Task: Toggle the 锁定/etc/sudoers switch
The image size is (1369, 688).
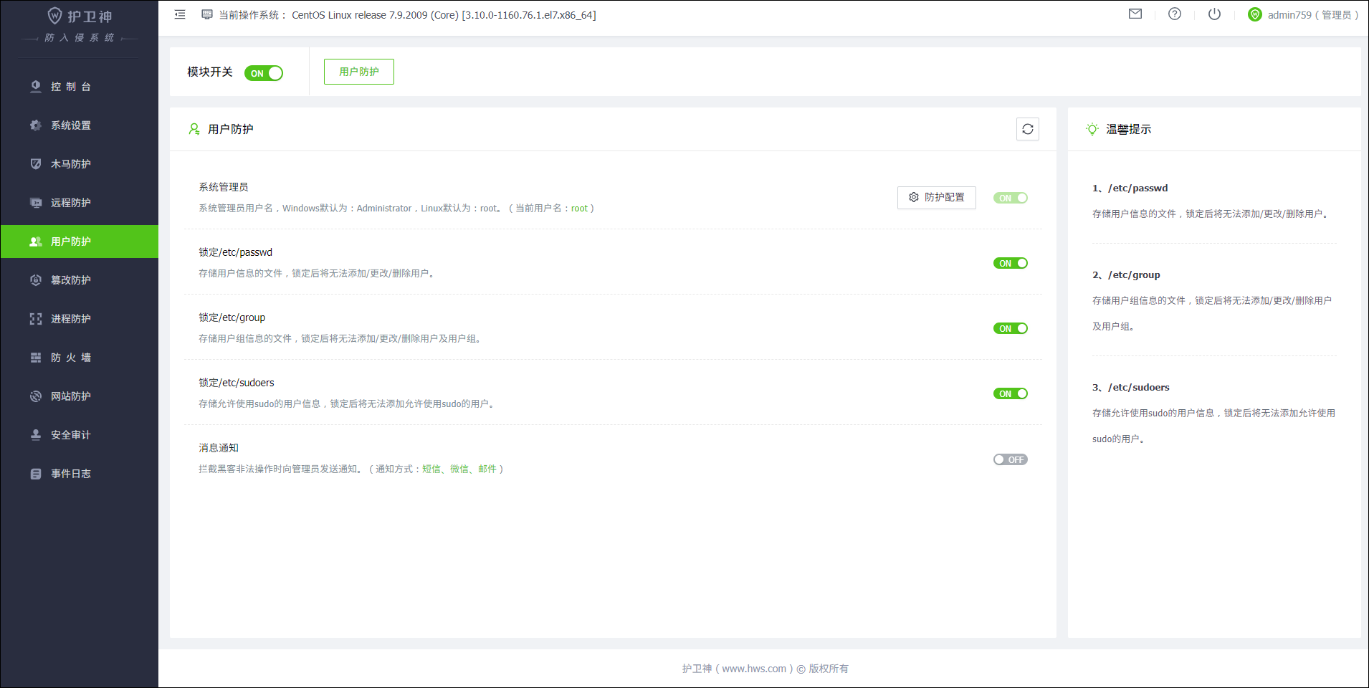Action: [x=1011, y=393]
